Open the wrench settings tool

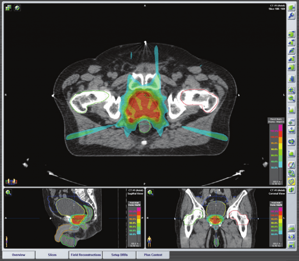click(x=291, y=16)
